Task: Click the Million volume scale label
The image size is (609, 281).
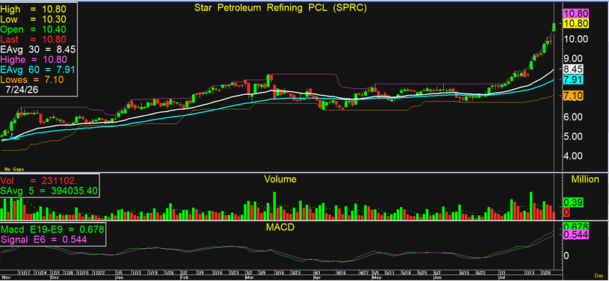Action: [584, 179]
